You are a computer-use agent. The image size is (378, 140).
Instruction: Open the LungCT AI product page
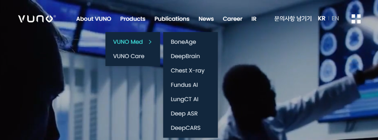[x=184, y=99]
